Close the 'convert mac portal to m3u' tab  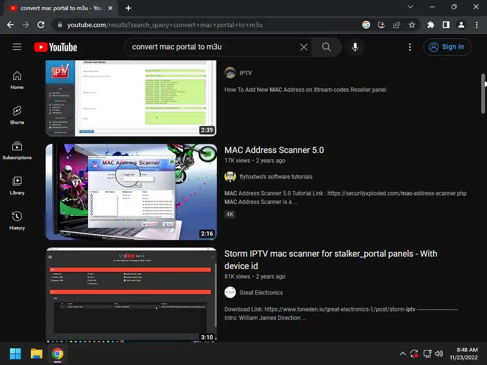[110, 8]
